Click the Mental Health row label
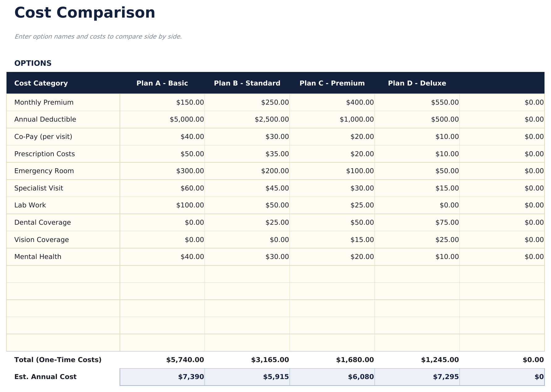This screenshot has width=551, height=392. pos(38,256)
